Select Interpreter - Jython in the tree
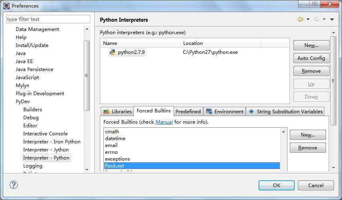 click(46, 150)
